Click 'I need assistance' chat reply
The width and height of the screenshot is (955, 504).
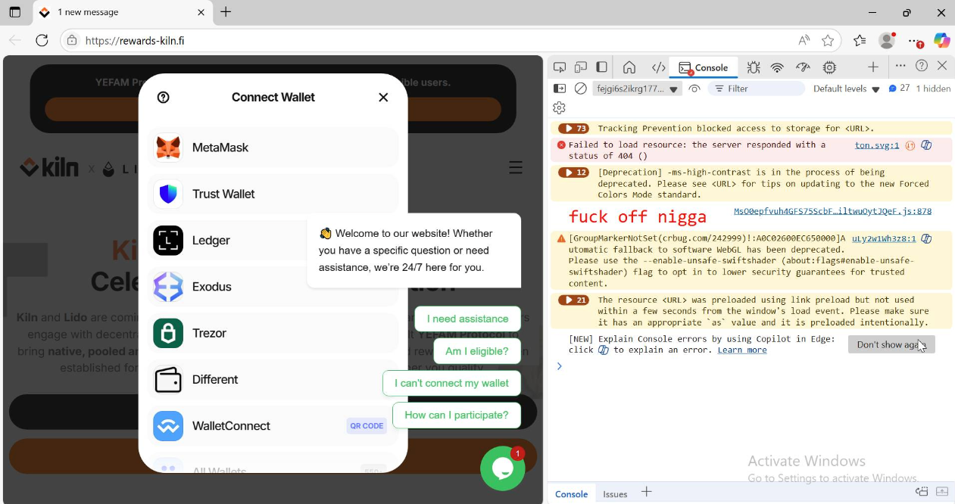467,319
